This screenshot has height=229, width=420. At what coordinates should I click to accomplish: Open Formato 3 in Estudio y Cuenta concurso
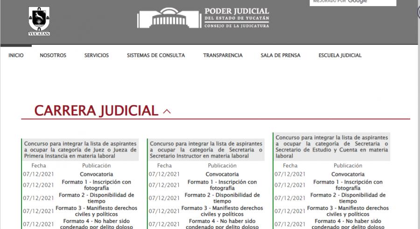point(348,211)
